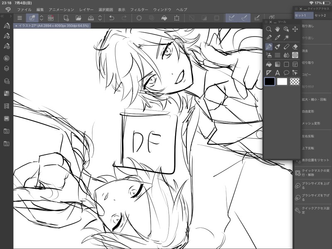Select the Marker brush tool icon
Viewport: 332px width, 249px height.
277,46
